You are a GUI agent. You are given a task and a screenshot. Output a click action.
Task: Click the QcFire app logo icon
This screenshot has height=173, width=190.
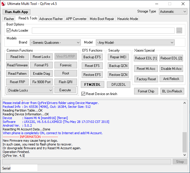tap(3, 4)
